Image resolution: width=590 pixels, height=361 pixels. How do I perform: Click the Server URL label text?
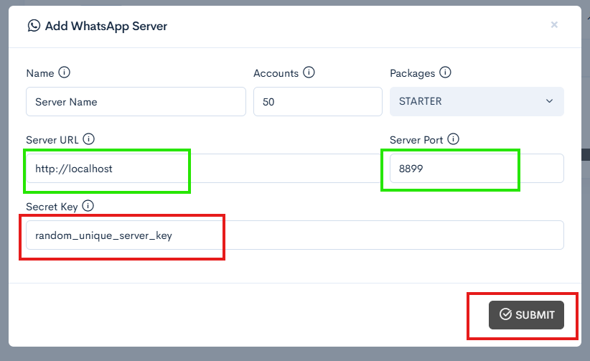point(52,139)
